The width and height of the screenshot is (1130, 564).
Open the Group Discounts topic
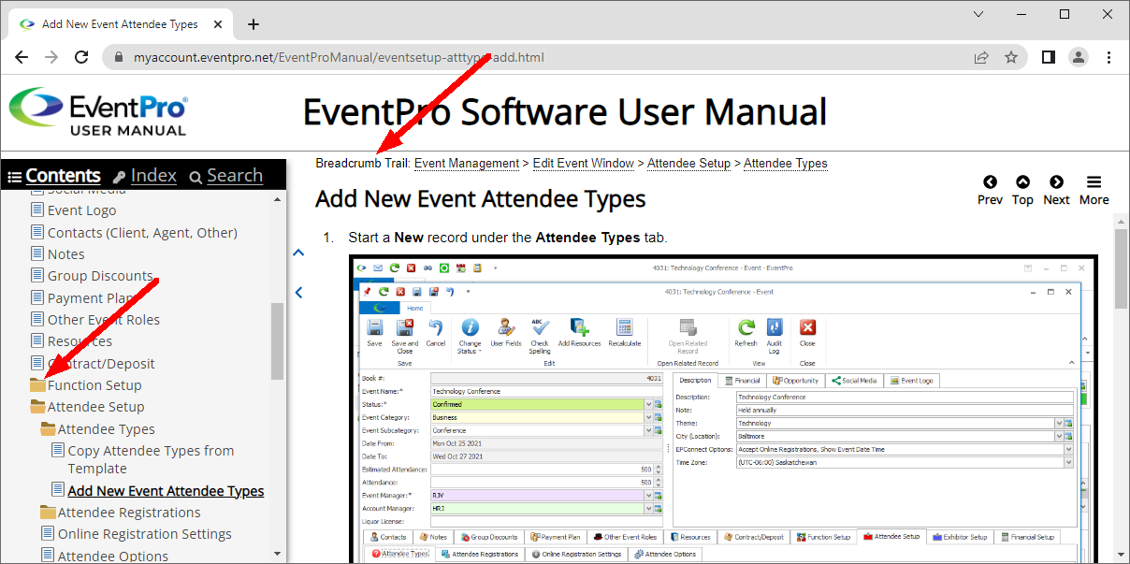coord(100,276)
